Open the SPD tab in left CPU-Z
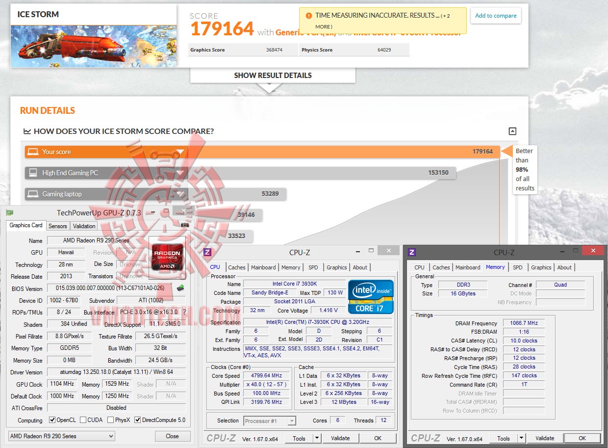This screenshot has width=608, height=448. coord(313,267)
